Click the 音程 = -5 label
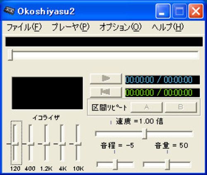The width and height of the screenshot is (207, 175). (x=117, y=146)
